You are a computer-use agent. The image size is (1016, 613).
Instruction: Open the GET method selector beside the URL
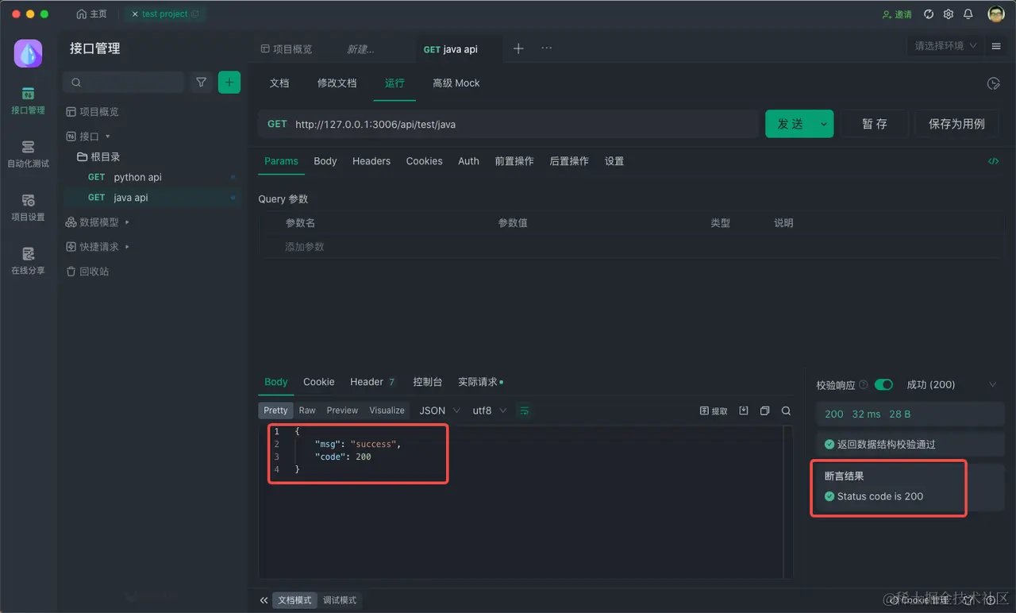click(x=277, y=124)
